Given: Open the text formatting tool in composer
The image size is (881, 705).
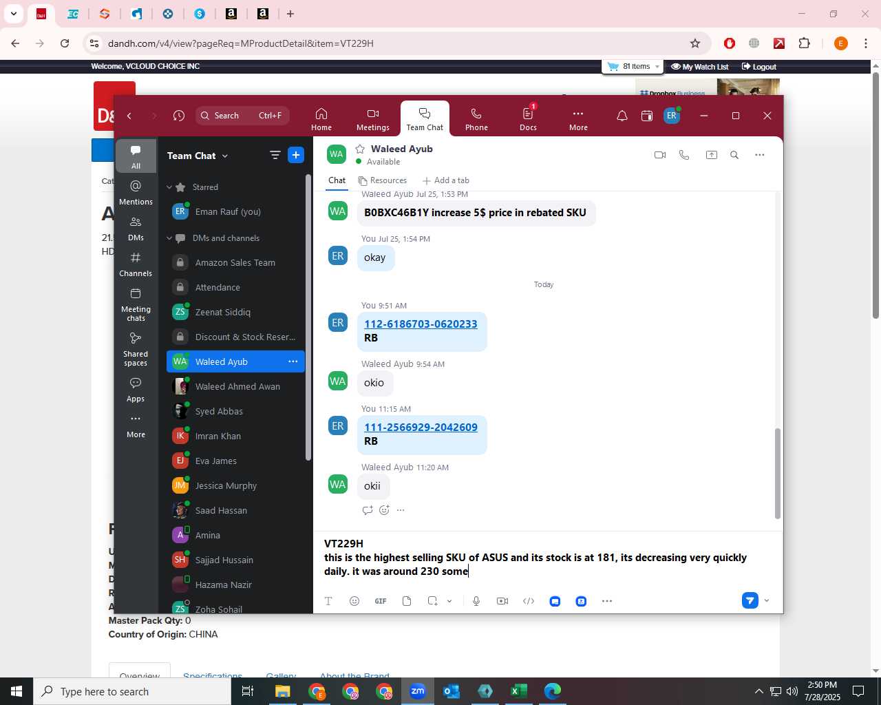Looking at the screenshot, I should 328,601.
